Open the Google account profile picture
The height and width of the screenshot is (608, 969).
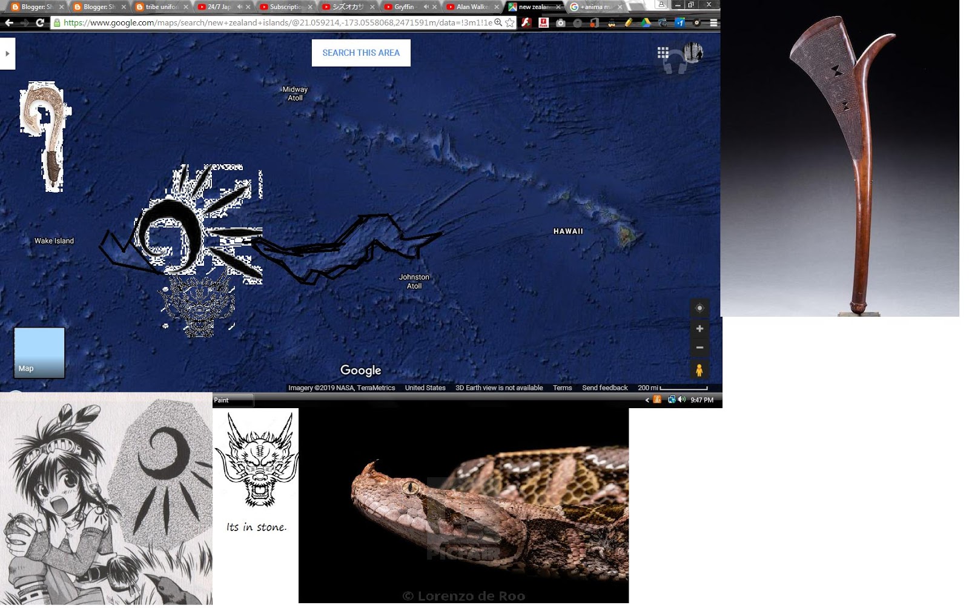[x=693, y=53]
